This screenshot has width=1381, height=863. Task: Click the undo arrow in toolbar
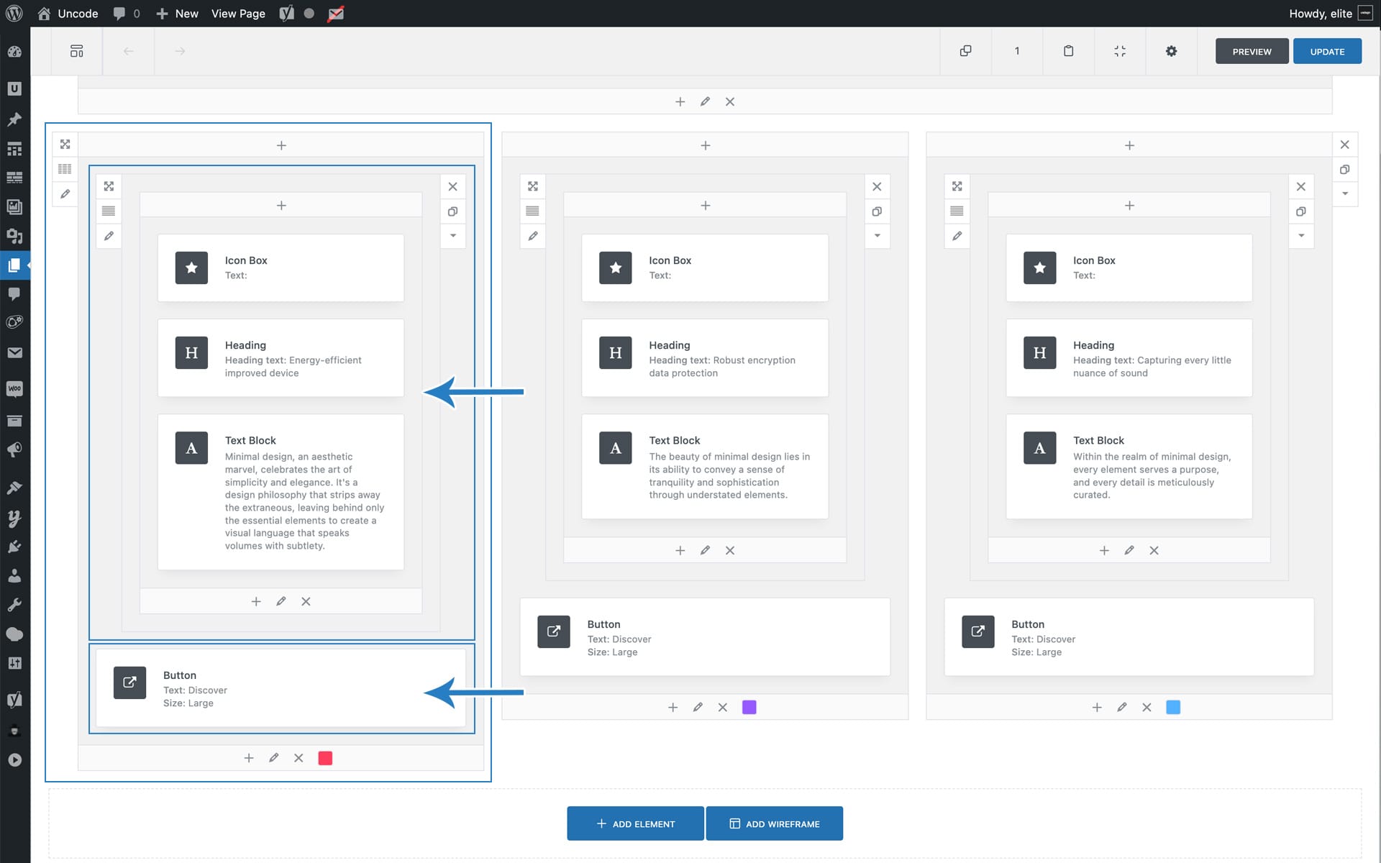128,51
